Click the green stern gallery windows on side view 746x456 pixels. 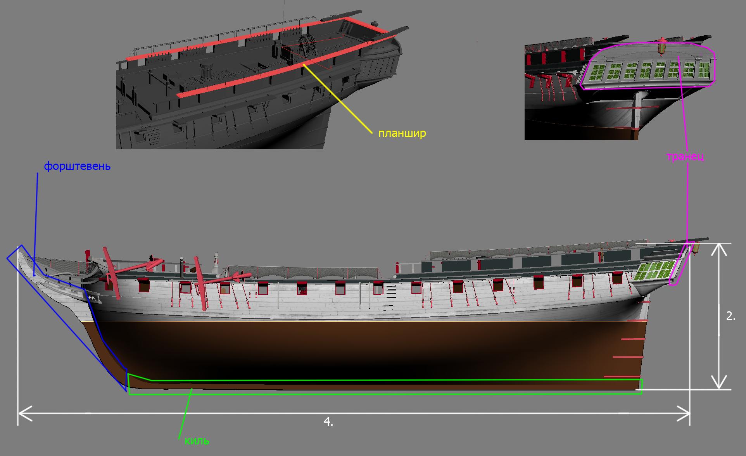654,271
